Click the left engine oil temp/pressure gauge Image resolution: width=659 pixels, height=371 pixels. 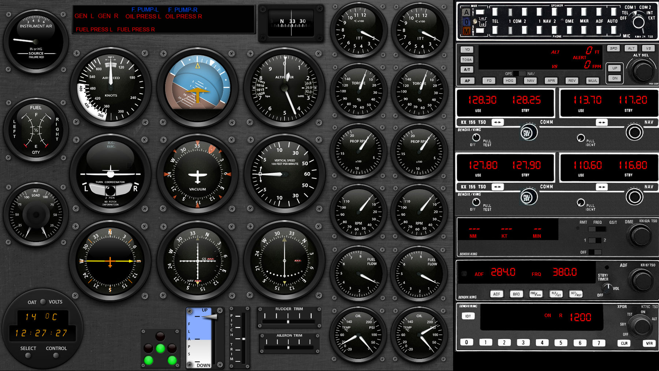358,334
